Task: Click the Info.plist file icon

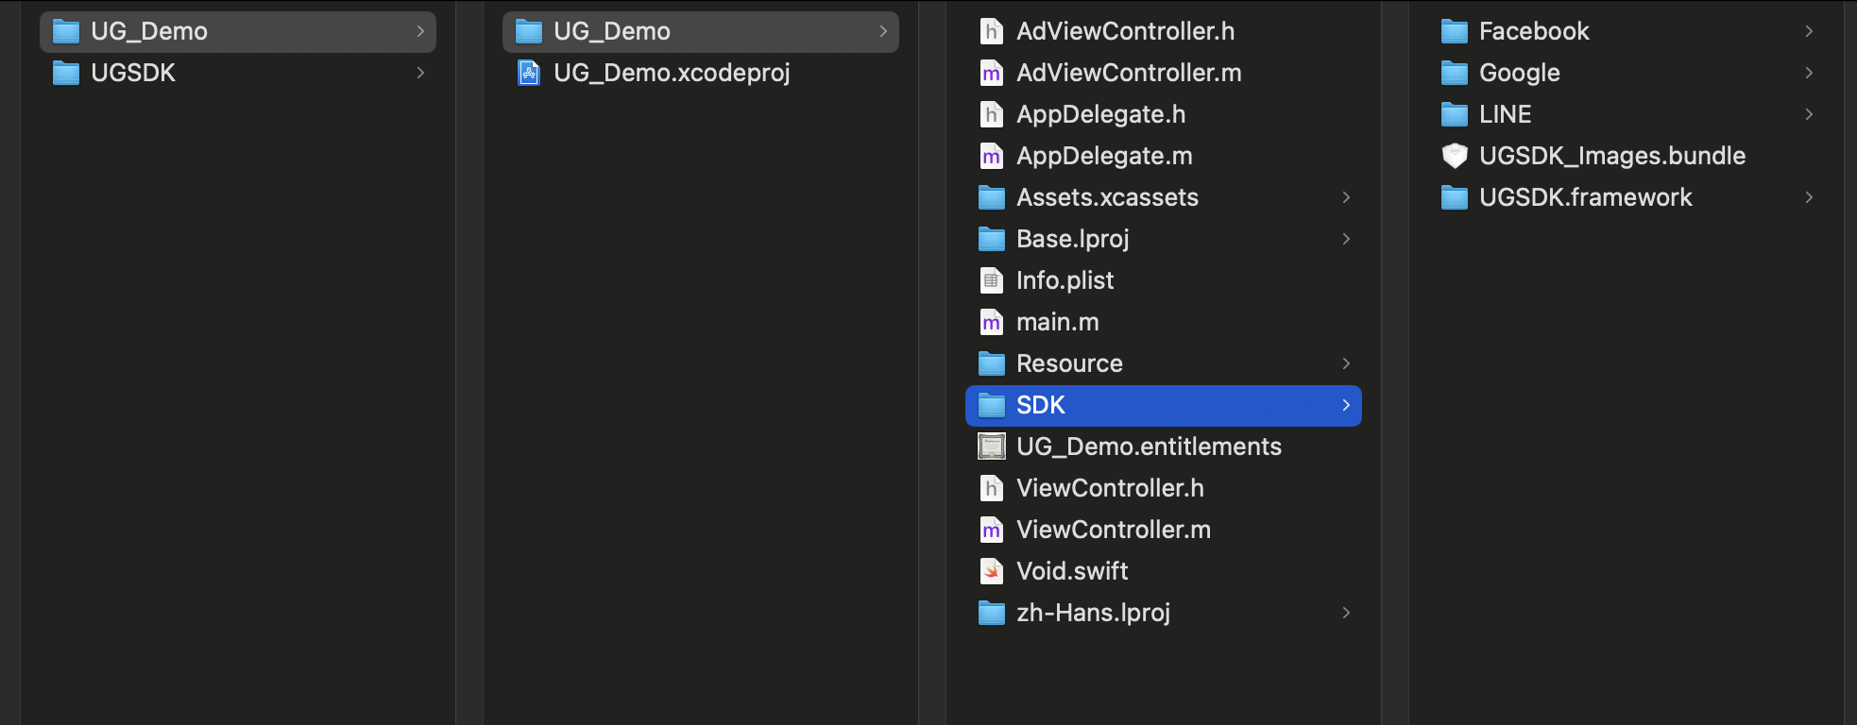Action: 991,280
